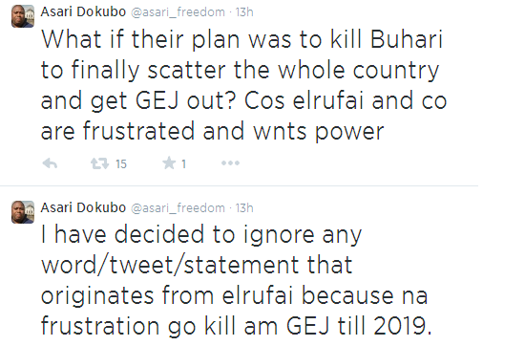Reply to the Buhari plan tweet

pos(50,163)
